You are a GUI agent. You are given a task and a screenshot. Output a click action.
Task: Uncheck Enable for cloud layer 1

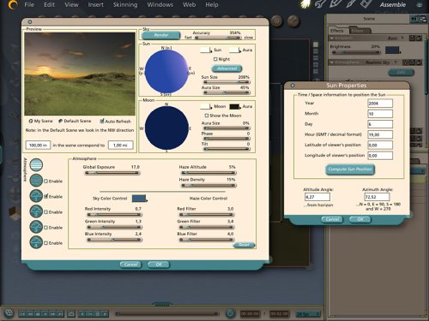point(45,196)
